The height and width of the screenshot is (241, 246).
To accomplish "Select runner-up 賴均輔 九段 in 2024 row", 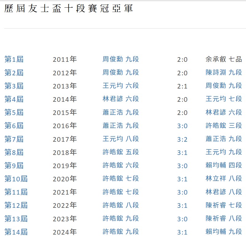I will point(224,232).
